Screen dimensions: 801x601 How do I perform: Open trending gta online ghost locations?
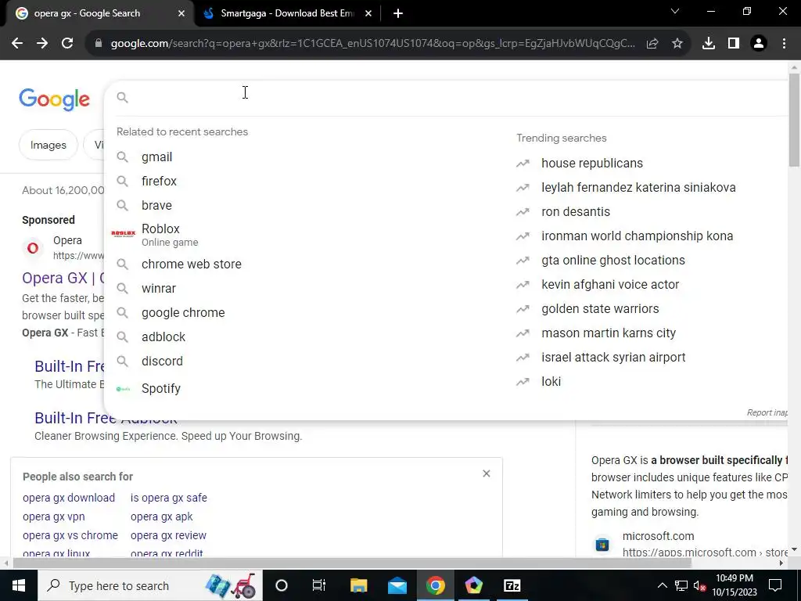(613, 260)
